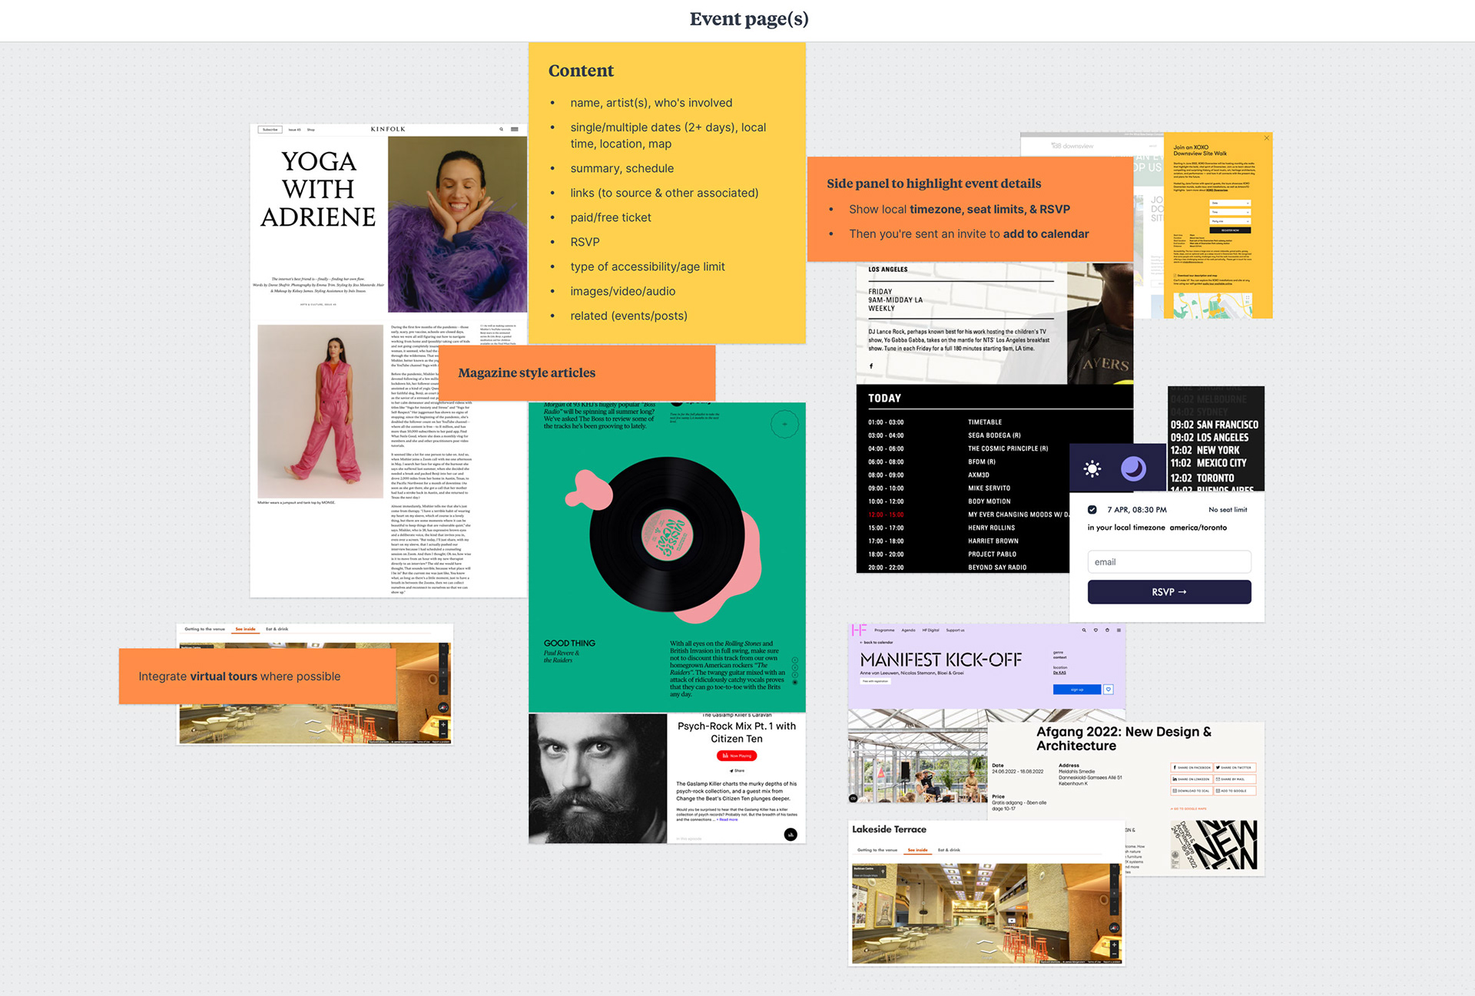Click the Subscribe button on Kinfolk page
This screenshot has width=1475, height=996.
(x=270, y=130)
